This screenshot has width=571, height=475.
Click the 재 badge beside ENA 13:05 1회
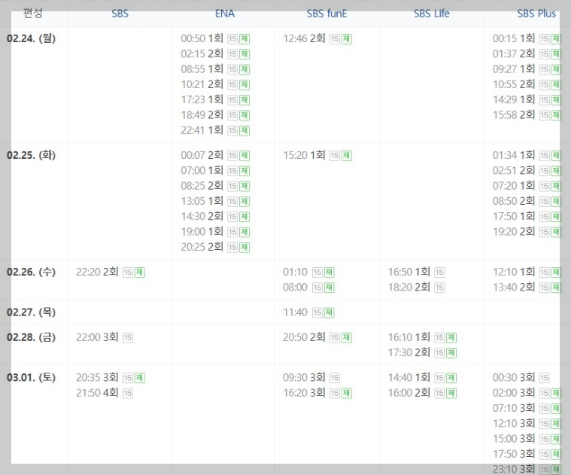244,202
